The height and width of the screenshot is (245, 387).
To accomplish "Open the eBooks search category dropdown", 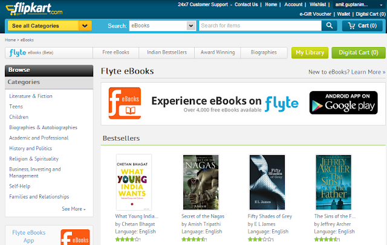I will pos(163,25).
